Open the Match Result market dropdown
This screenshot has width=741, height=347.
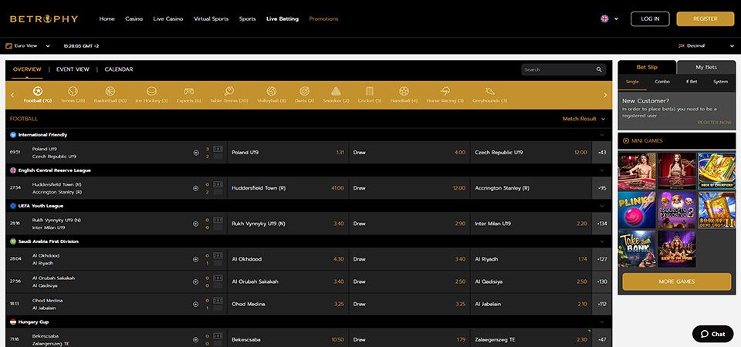pyautogui.click(x=584, y=119)
